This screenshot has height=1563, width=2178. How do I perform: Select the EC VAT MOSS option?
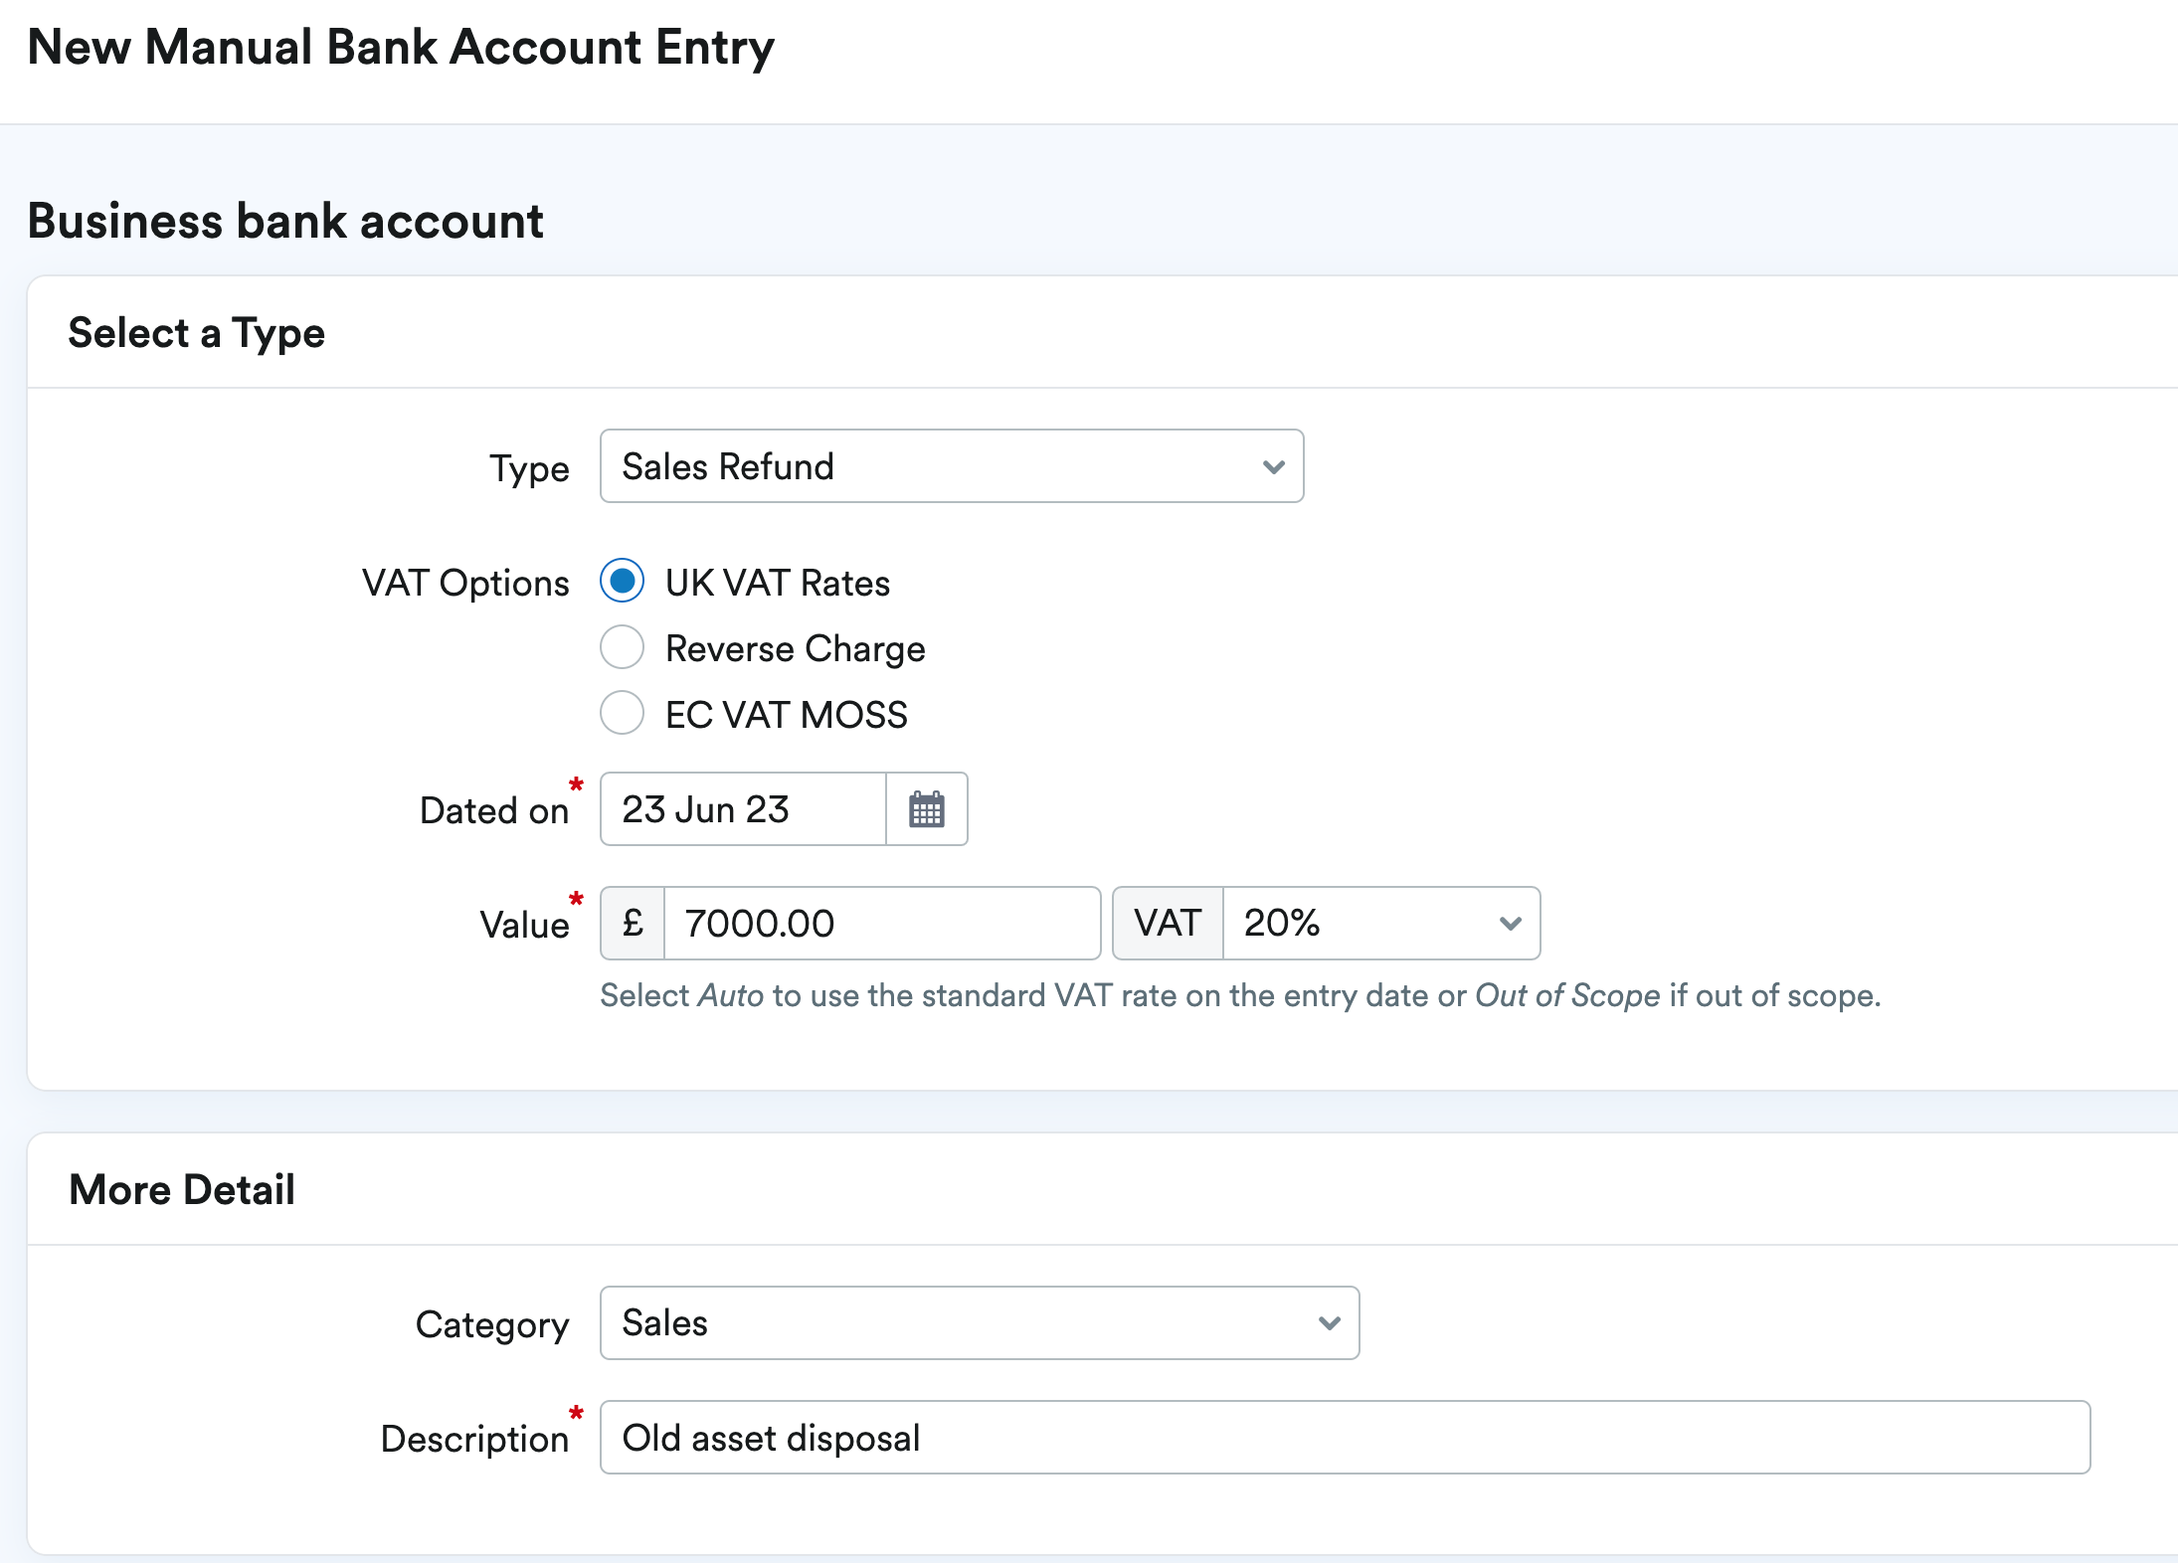point(622,713)
